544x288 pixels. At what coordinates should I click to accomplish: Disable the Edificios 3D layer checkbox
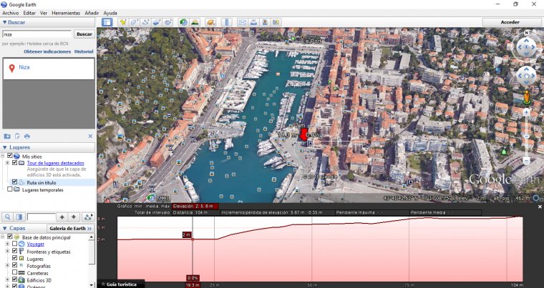click(x=14, y=279)
